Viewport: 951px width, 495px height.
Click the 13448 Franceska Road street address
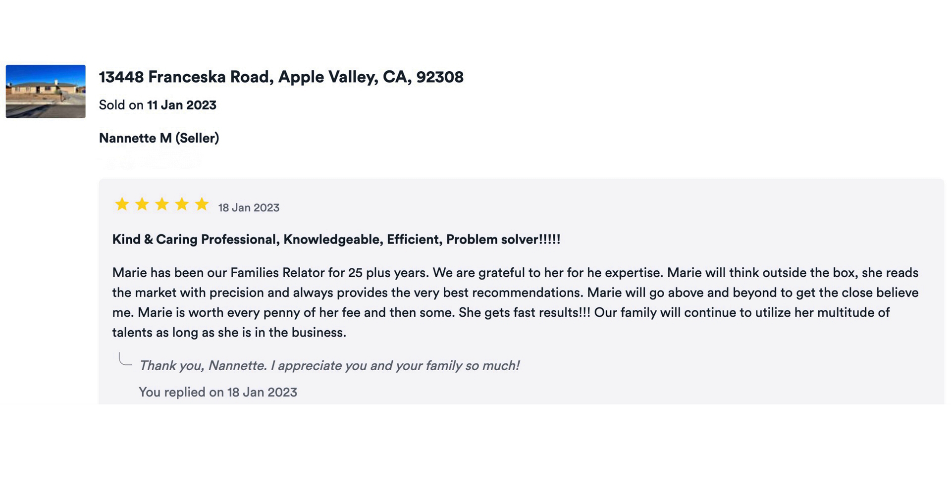point(184,77)
